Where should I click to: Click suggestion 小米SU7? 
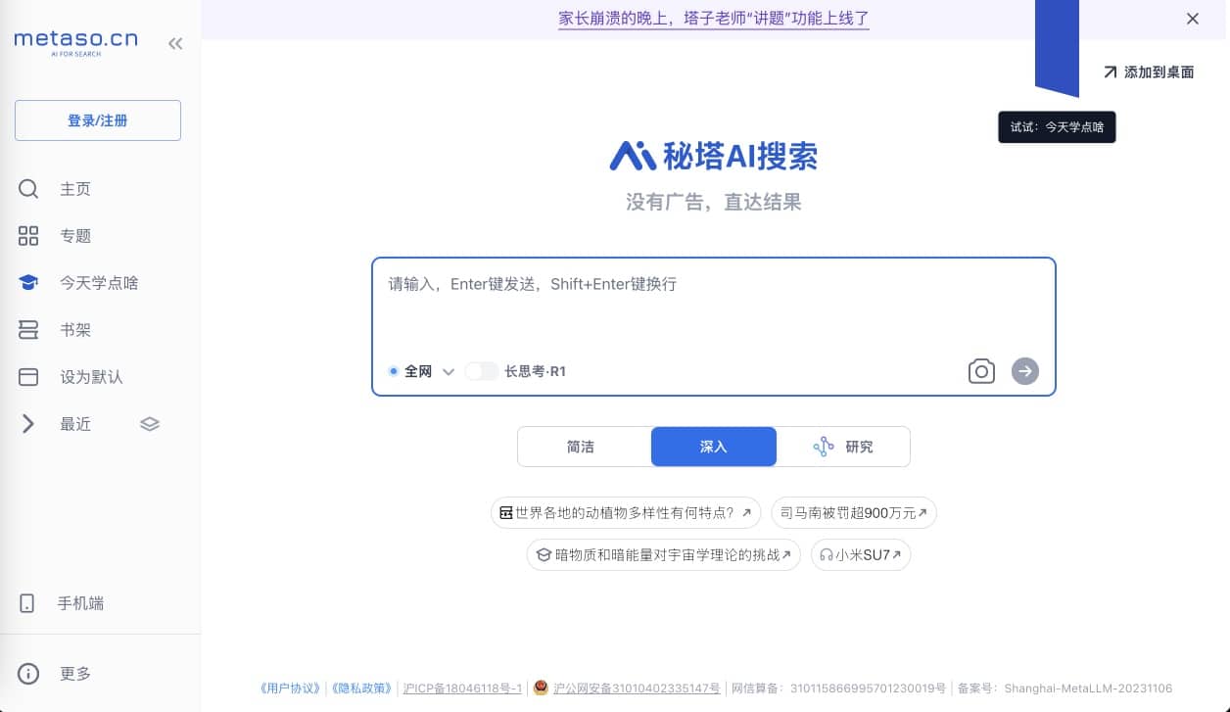coord(861,554)
